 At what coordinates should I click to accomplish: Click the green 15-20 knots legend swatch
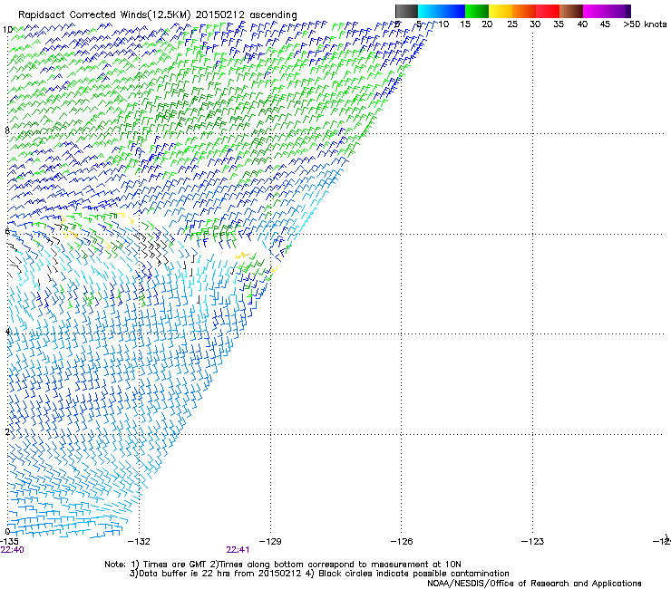coord(477,11)
